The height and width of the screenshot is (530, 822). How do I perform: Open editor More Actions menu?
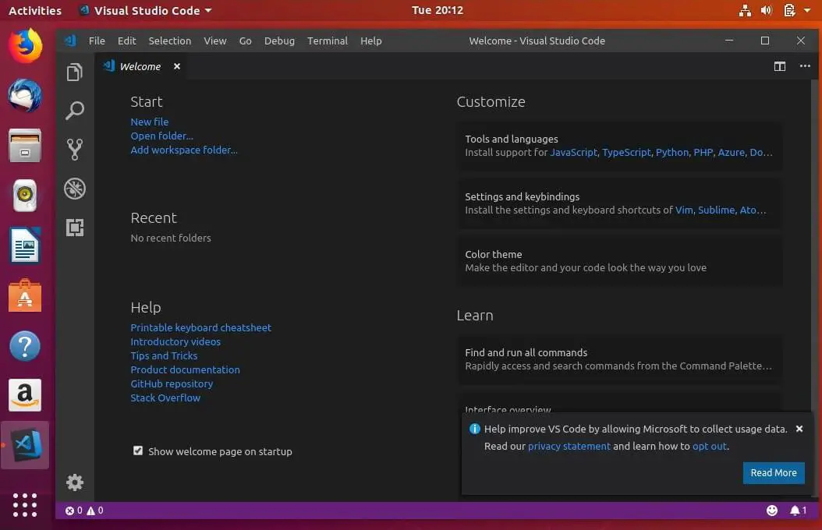coord(805,66)
